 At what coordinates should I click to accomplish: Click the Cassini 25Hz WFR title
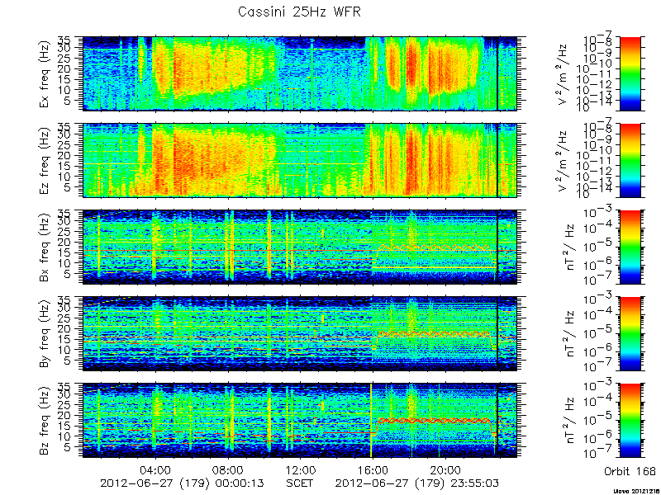pyautogui.click(x=299, y=12)
